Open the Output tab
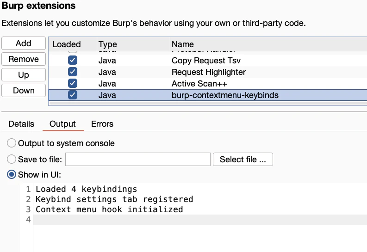This screenshot has height=252, width=367. pyautogui.click(x=62, y=124)
